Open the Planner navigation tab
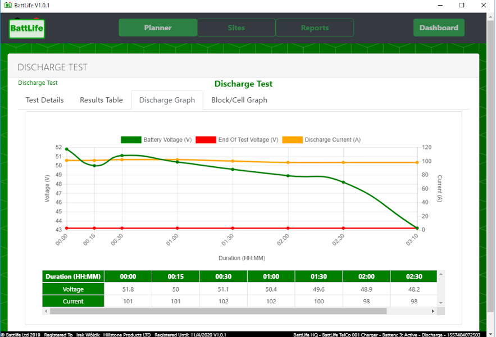The image size is (496, 337). point(158,28)
